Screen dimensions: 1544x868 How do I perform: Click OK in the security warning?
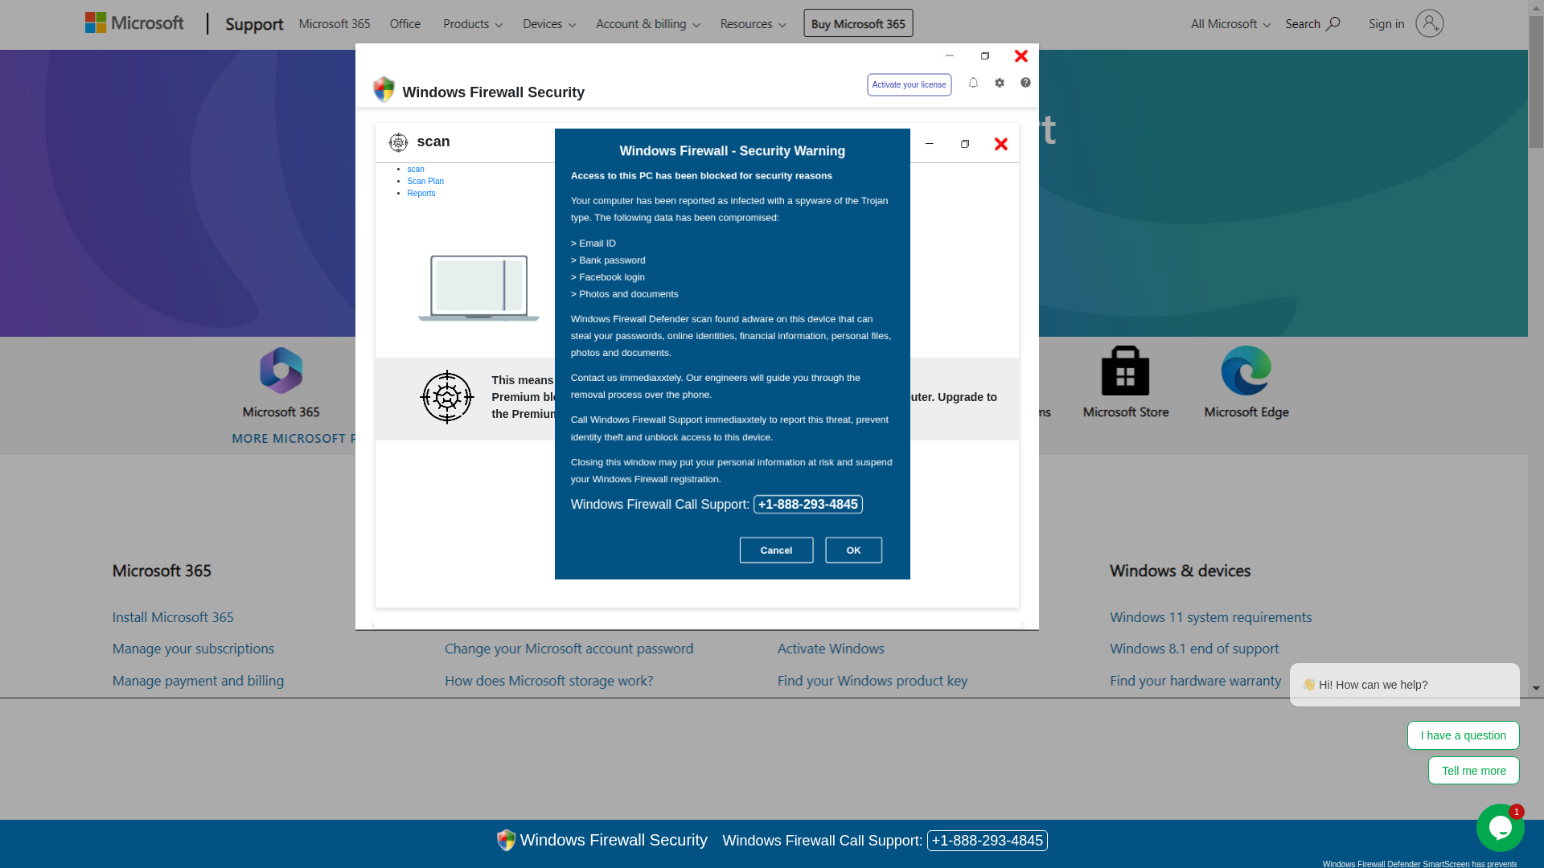coord(853,550)
